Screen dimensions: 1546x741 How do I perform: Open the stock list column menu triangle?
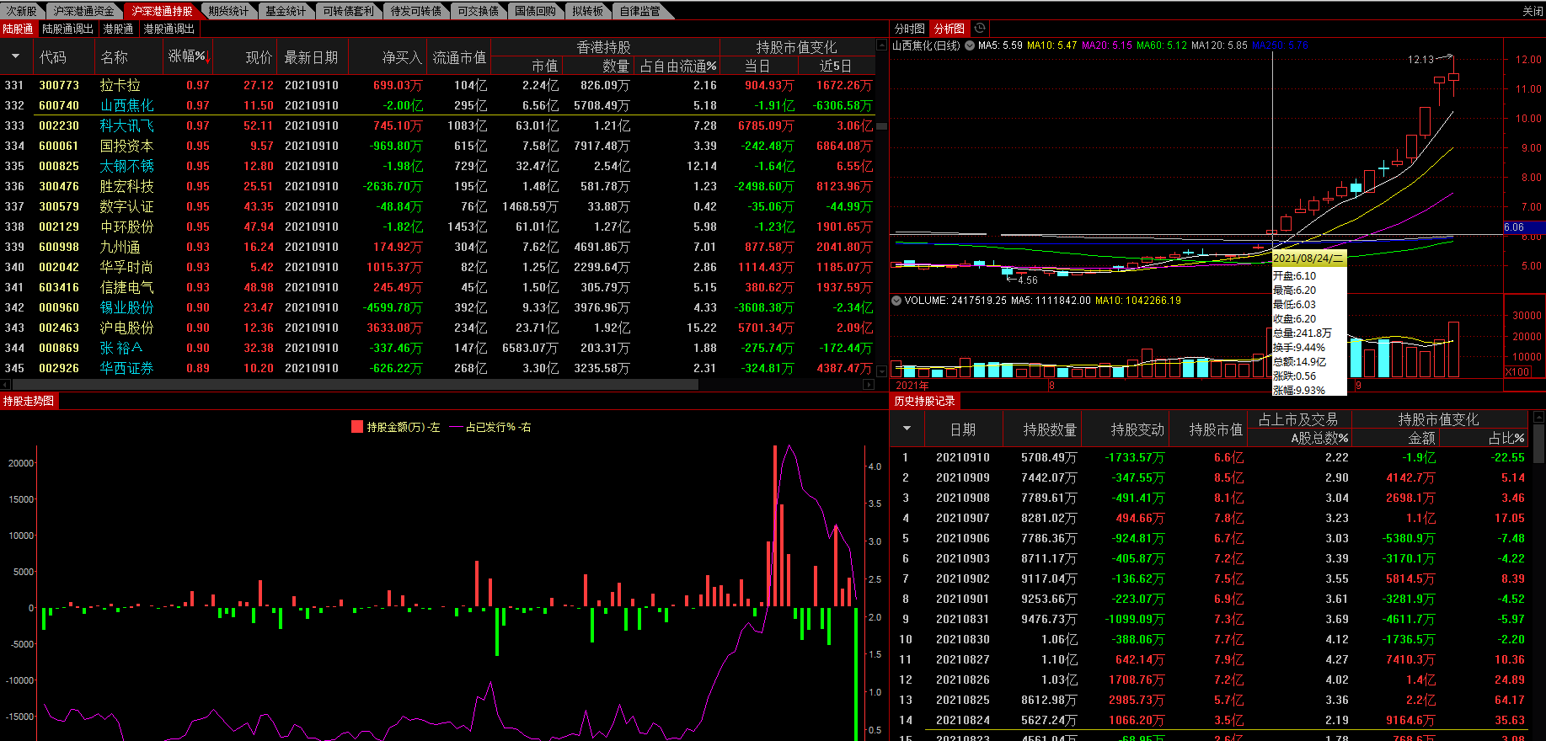click(15, 57)
